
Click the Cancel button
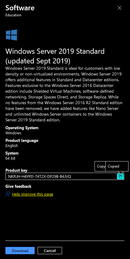click(50, 251)
